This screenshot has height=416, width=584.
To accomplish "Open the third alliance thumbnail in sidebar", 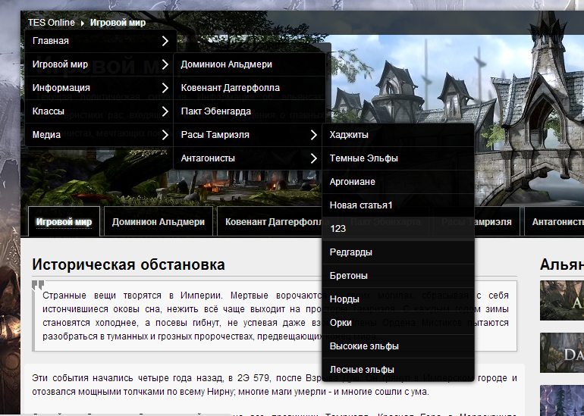I will tap(562, 400).
